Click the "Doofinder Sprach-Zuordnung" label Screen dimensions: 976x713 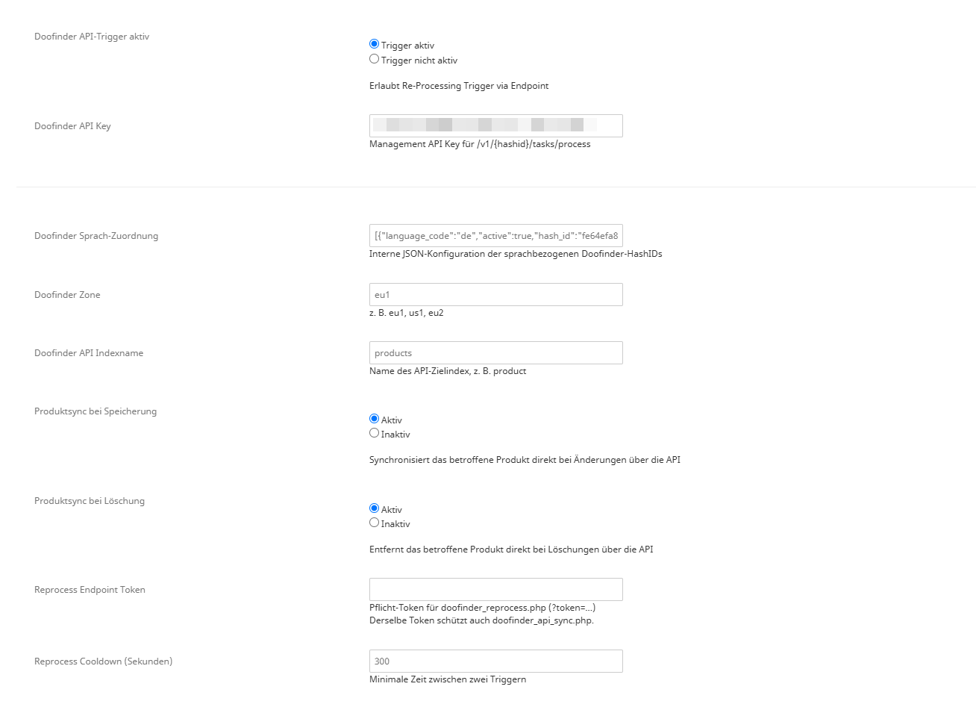coord(96,236)
